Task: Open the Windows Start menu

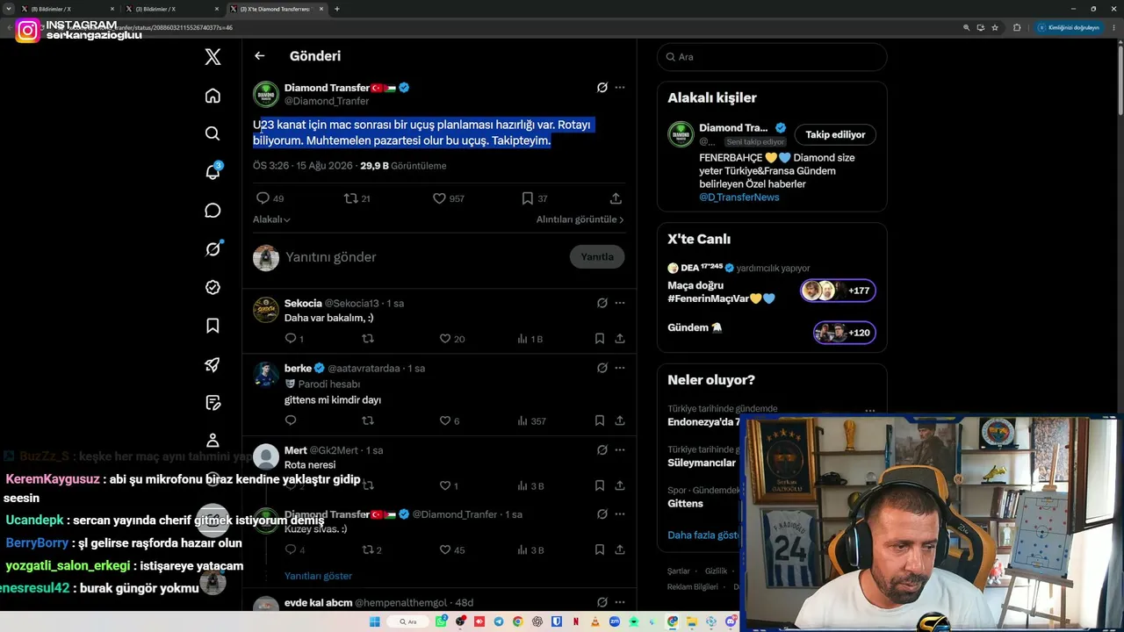Action: coord(375,621)
